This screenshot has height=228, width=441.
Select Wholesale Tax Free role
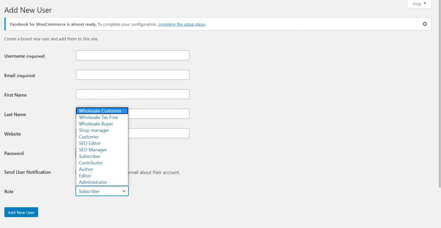pyautogui.click(x=102, y=117)
